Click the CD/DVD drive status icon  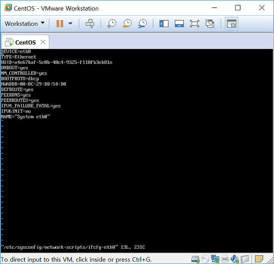(x=205, y=259)
